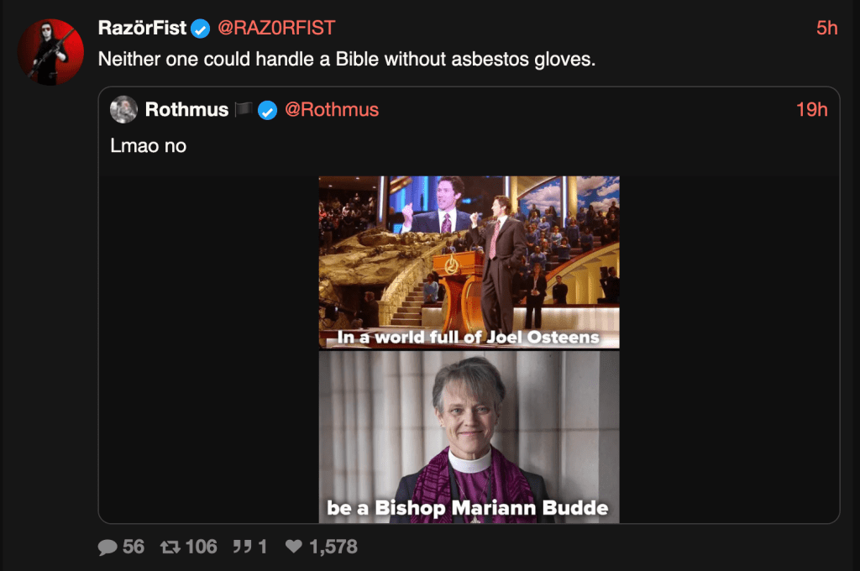Open the Rothmus display name link
Screen dimensions: 860x571
click(x=186, y=110)
